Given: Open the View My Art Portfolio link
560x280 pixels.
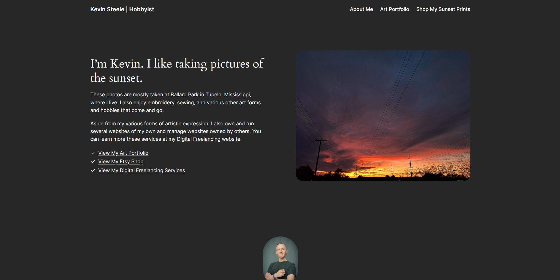Looking at the screenshot, I should click(x=123, y=153).
